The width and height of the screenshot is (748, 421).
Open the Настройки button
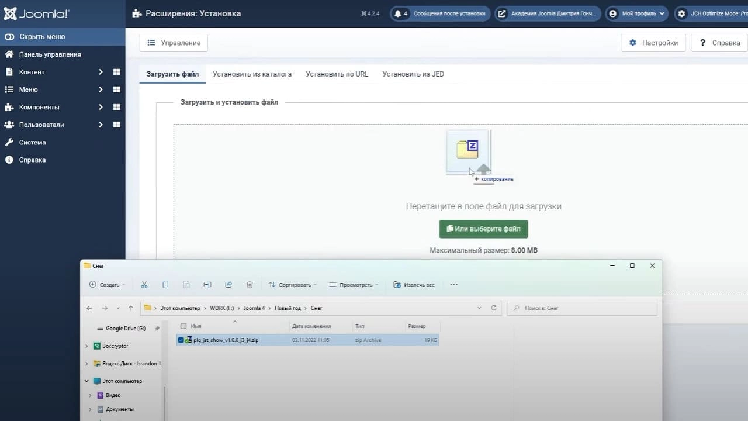[x=653, y=43]
